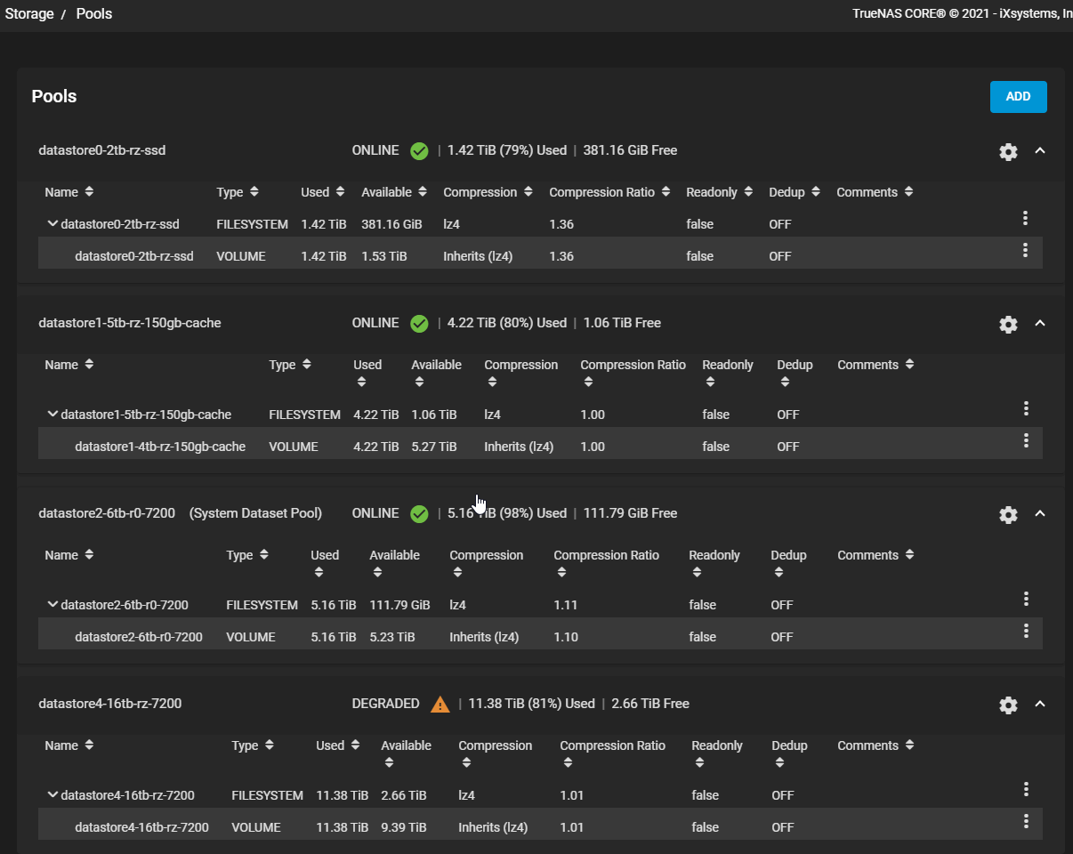Click the ADD pool button
The height and width of the screenshot is (854, 1073).
(1018, 97)
